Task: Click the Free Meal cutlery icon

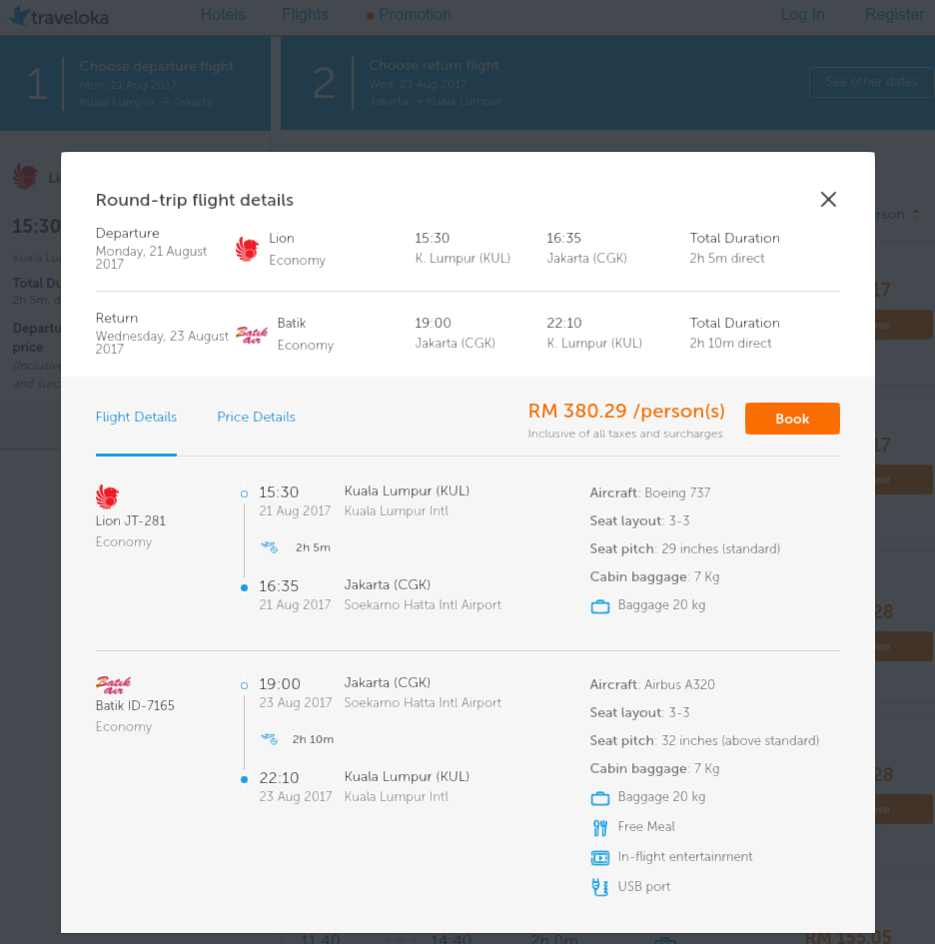Action: click(x=599, y=827)
